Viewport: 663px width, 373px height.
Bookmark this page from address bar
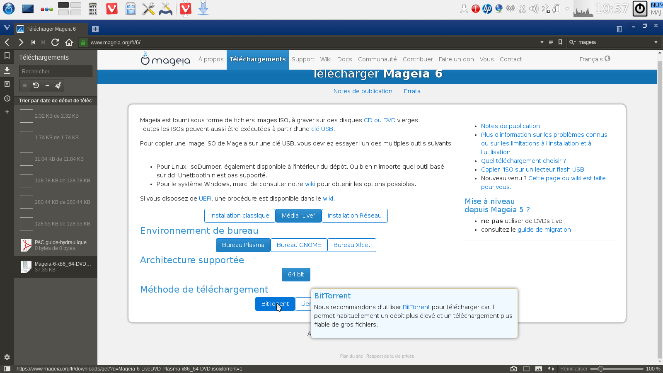pos(560,42)
